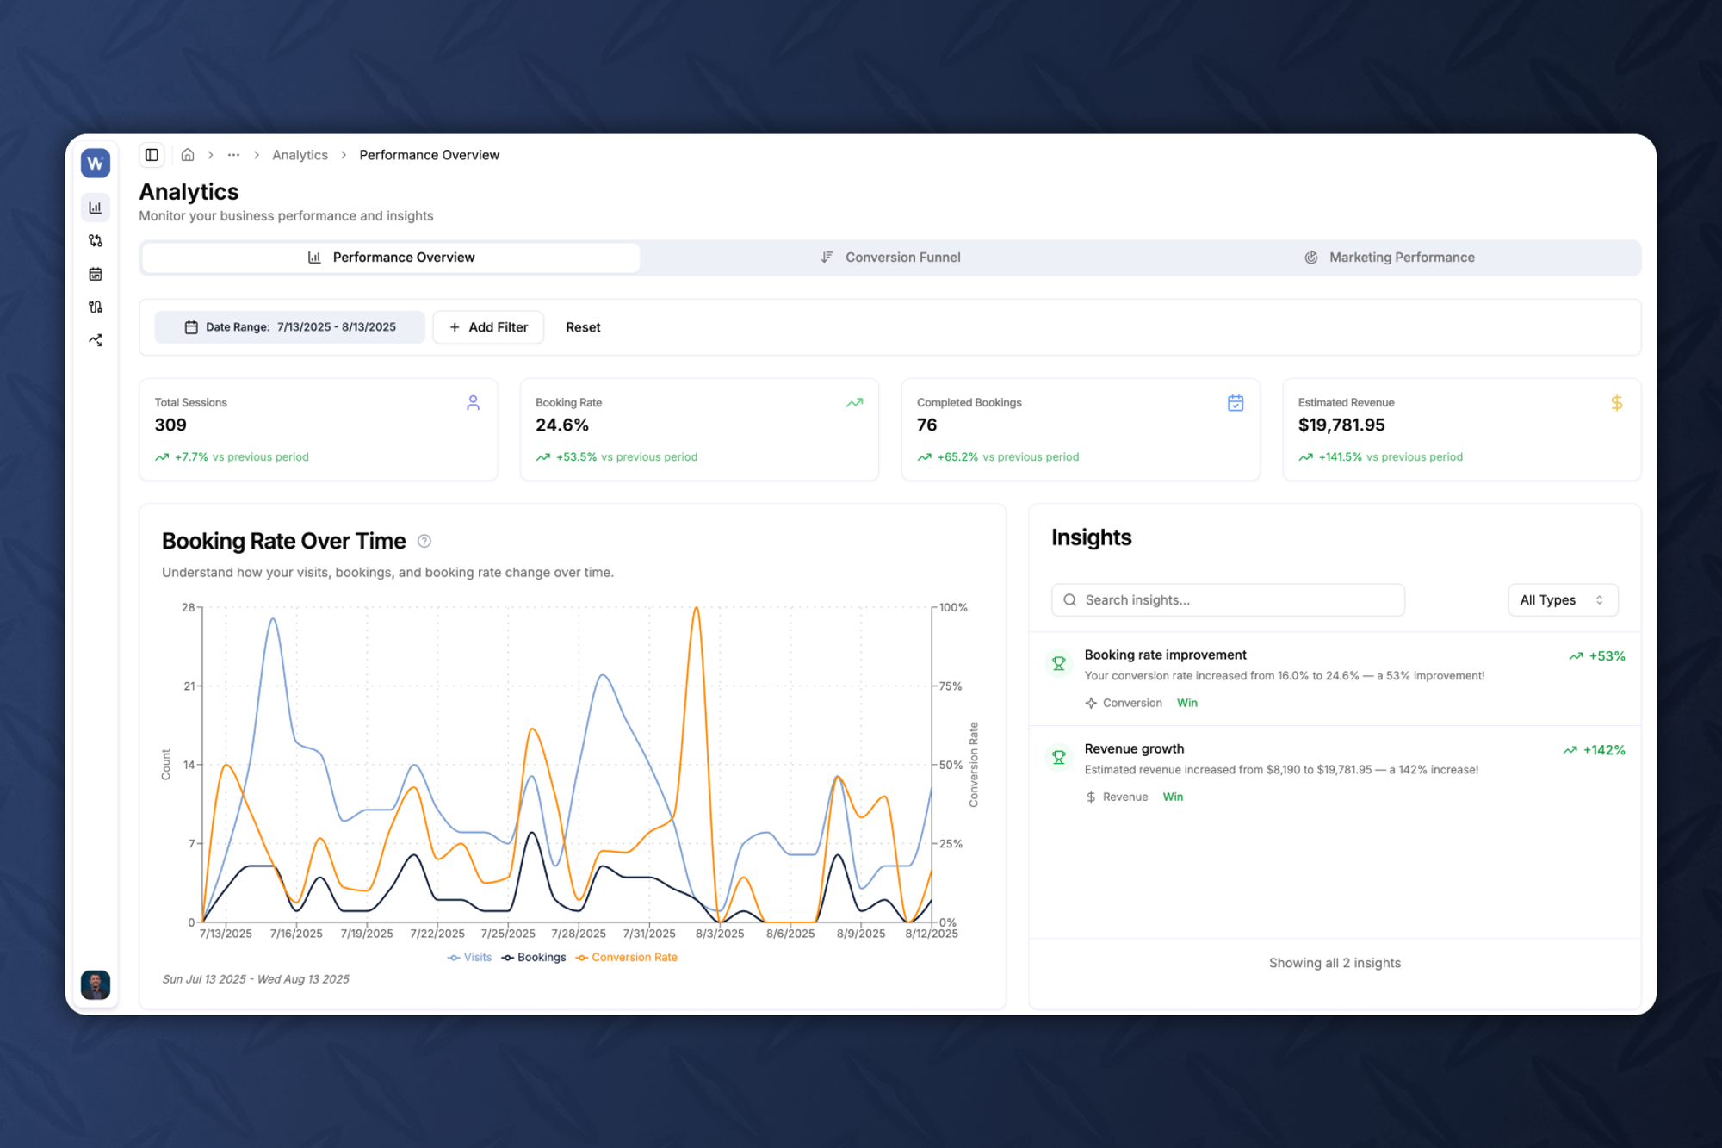Image resolution: width=1722 pixels, height=1148 pixels.
Task: Expand the breadcrumb ellipsis menu
Action: (x=233, y=155)
